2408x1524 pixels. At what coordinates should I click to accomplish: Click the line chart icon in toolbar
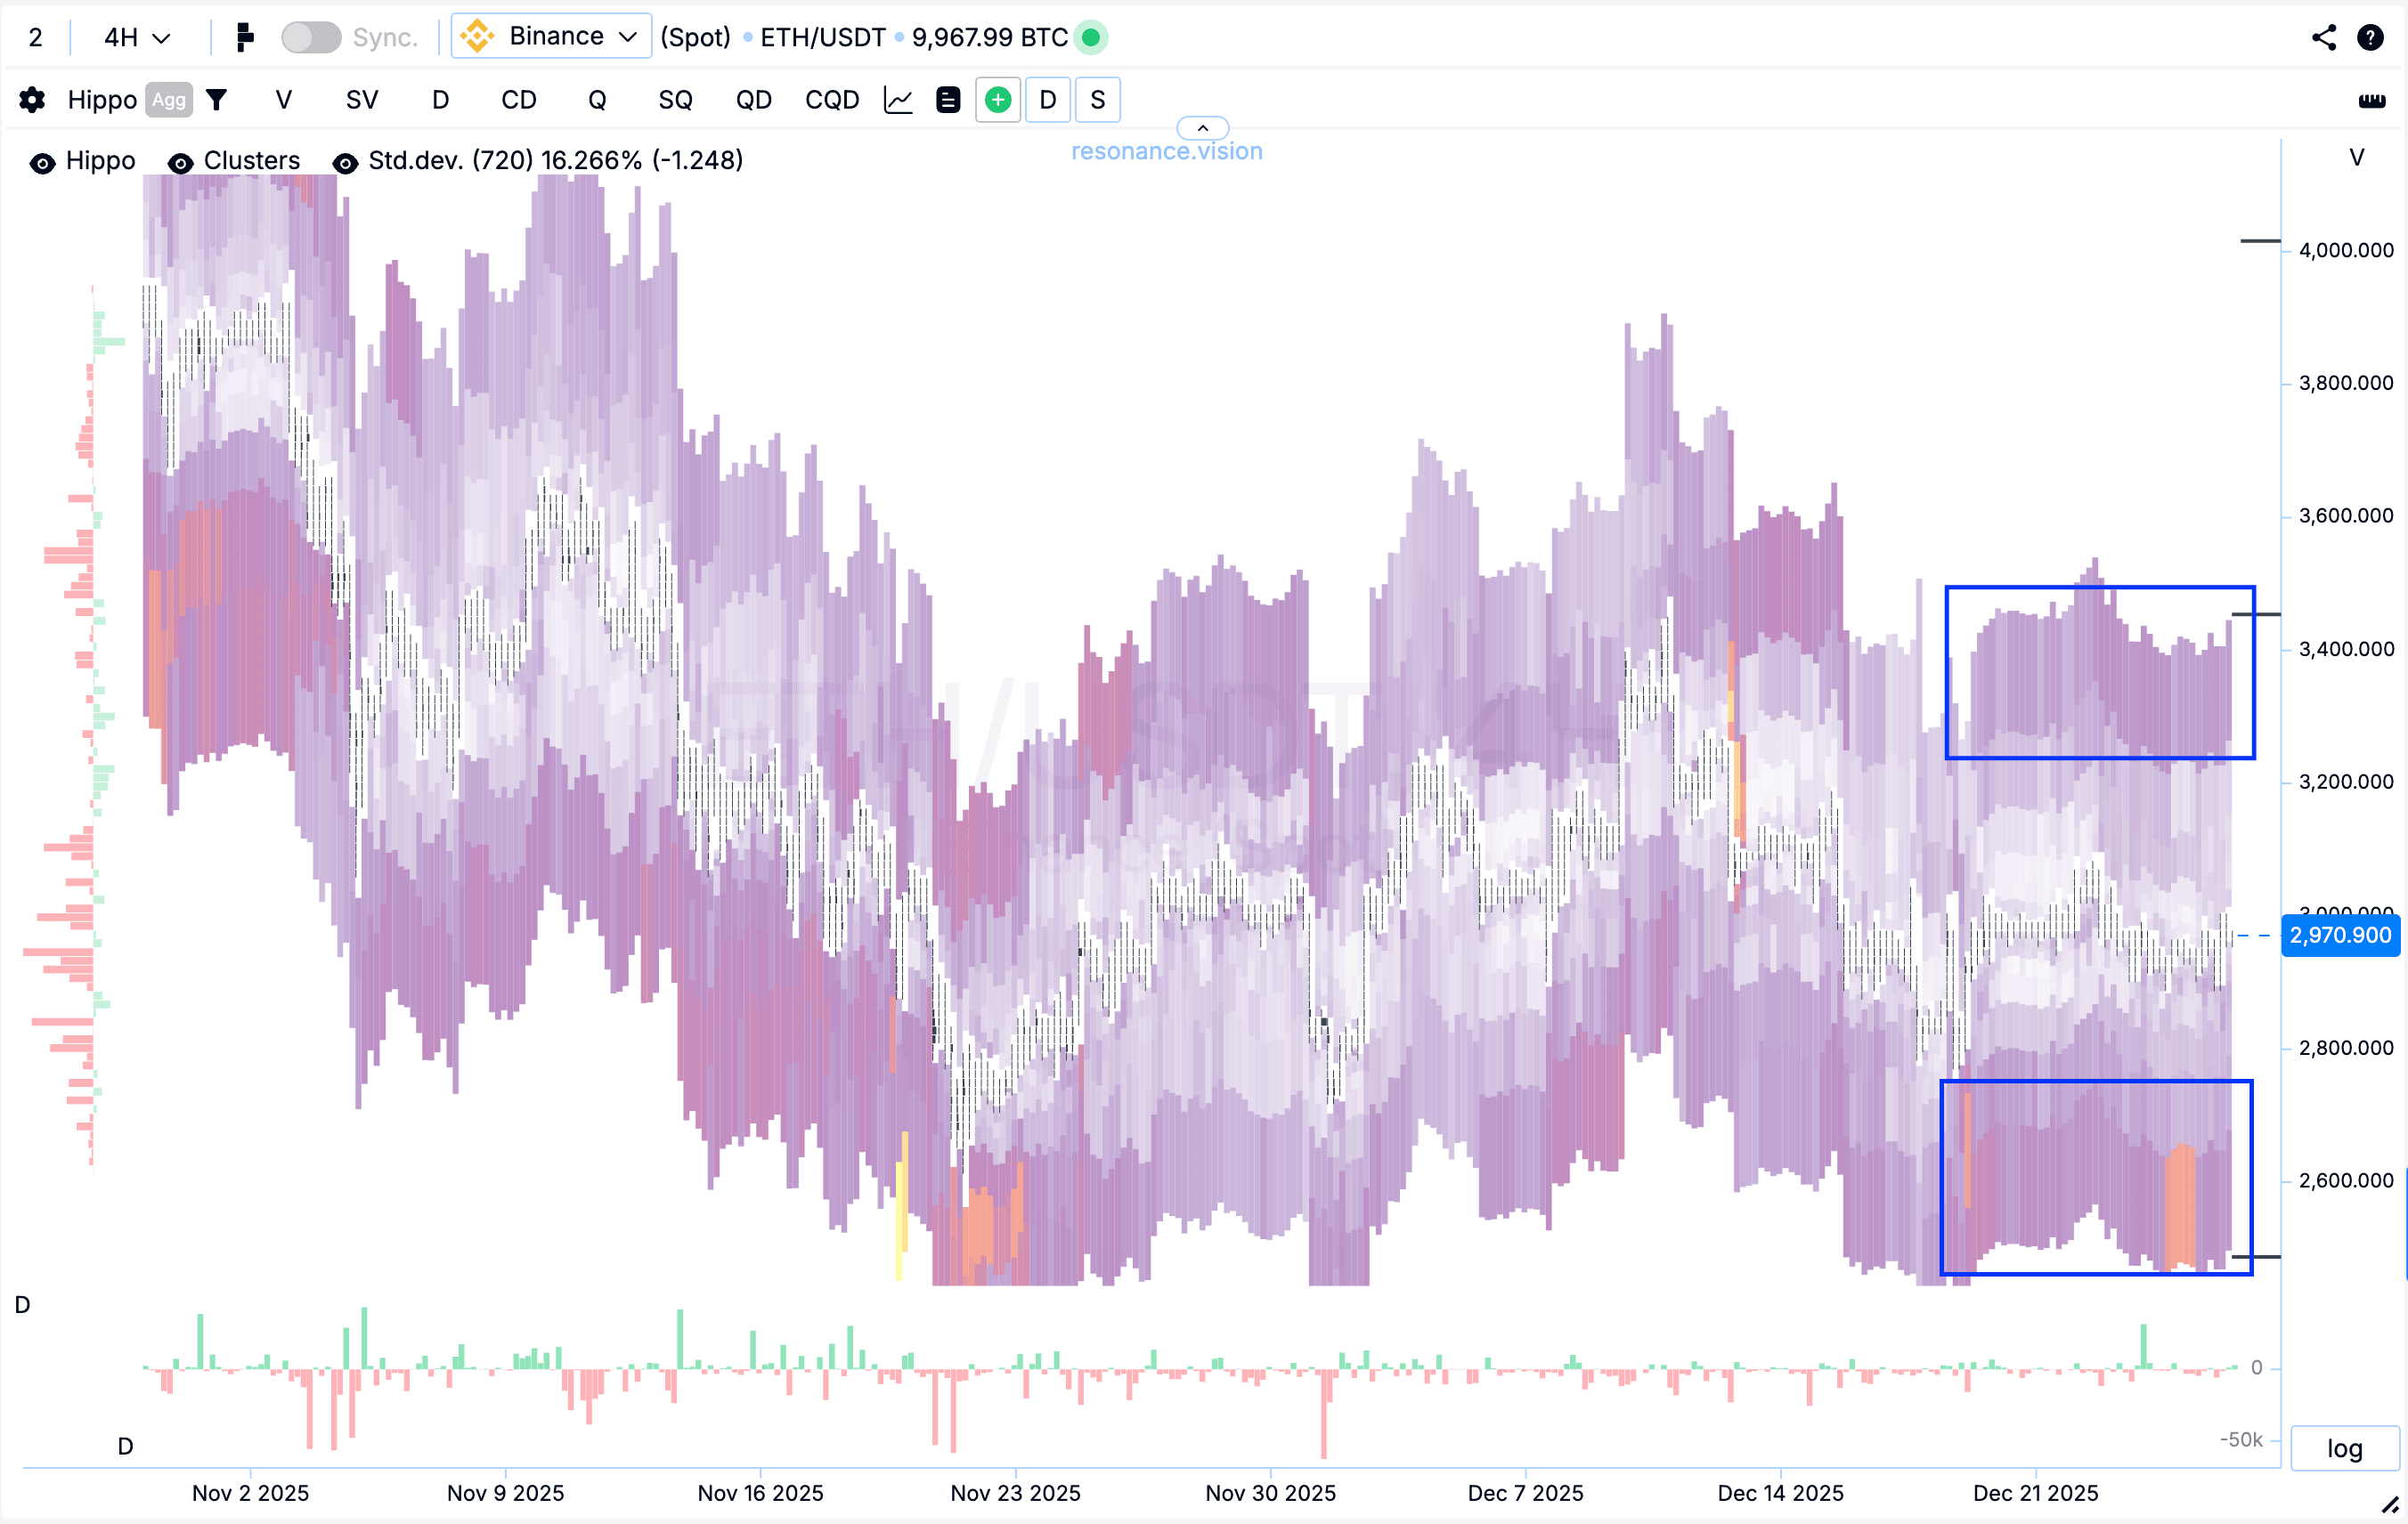(x=898, y=100)
